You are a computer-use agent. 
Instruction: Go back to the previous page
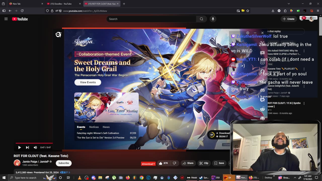pos(10,11)
